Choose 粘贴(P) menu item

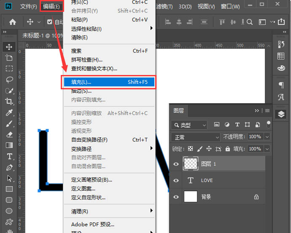[109, 19]
